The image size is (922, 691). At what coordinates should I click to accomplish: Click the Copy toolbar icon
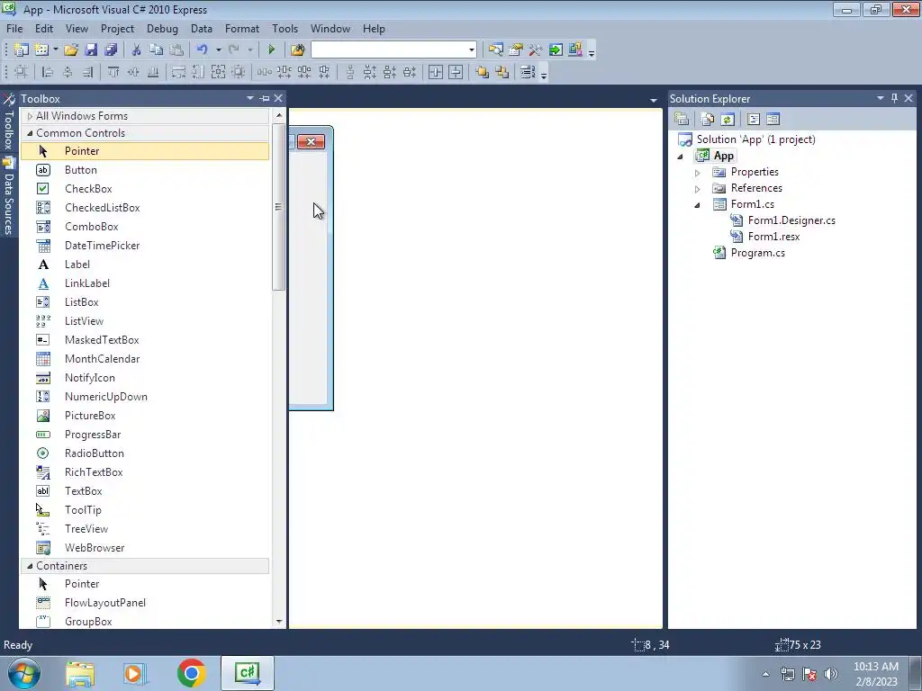[156, 50]
